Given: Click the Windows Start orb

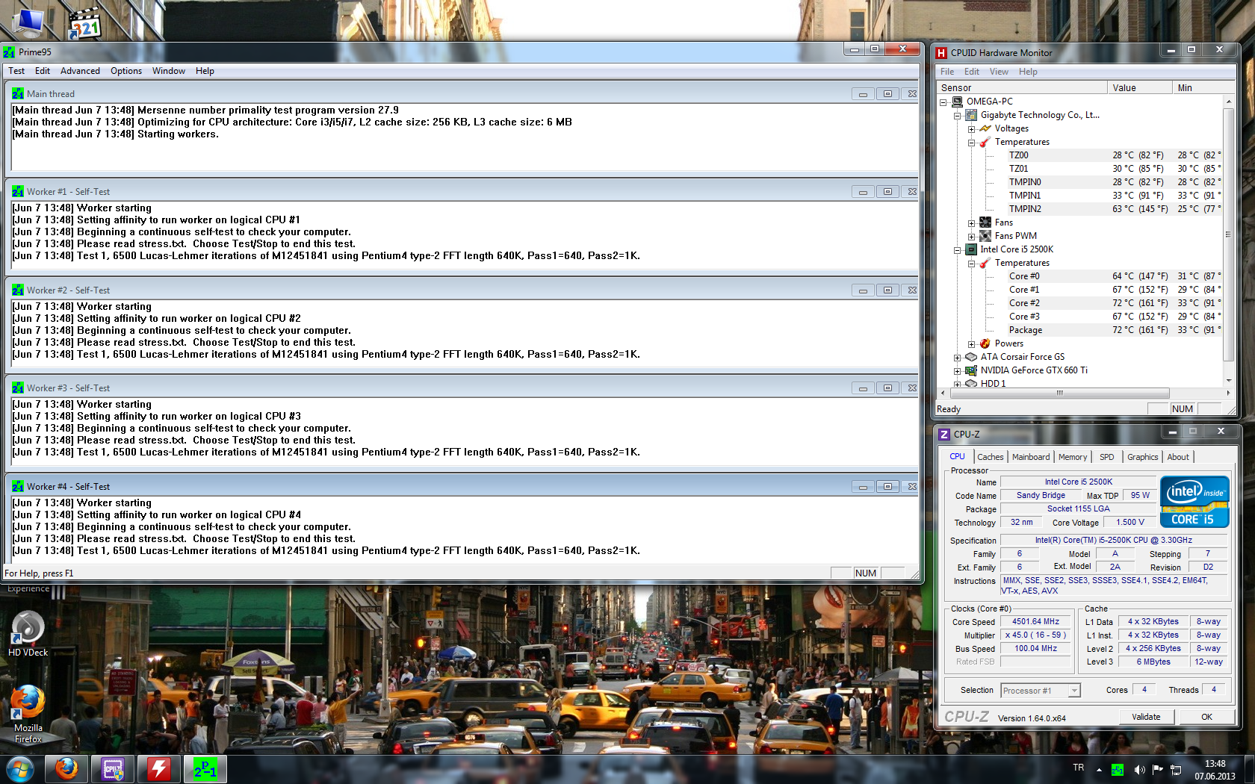Looking at the screenshot, I should click(20, 768).
